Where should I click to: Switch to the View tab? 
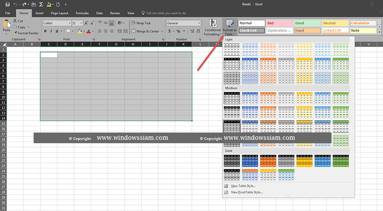(x=131, y=13)
